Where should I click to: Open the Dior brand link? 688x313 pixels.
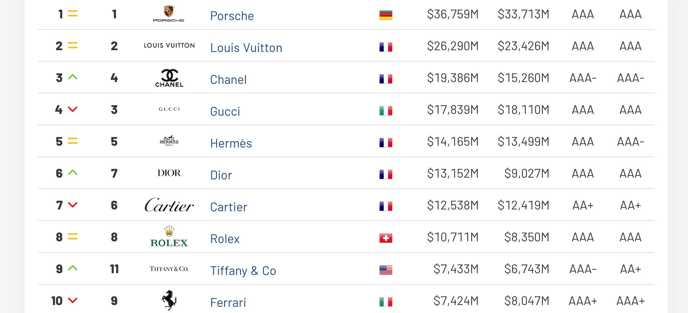coord(221,175)
